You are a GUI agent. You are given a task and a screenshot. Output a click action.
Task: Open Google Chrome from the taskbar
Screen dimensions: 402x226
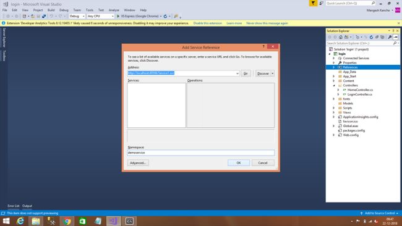(67, 221)
